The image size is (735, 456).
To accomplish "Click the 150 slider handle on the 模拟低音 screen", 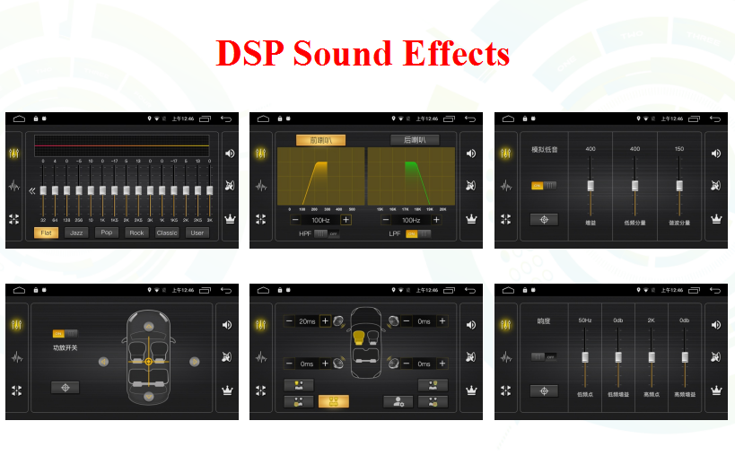I will coord(679,186).
